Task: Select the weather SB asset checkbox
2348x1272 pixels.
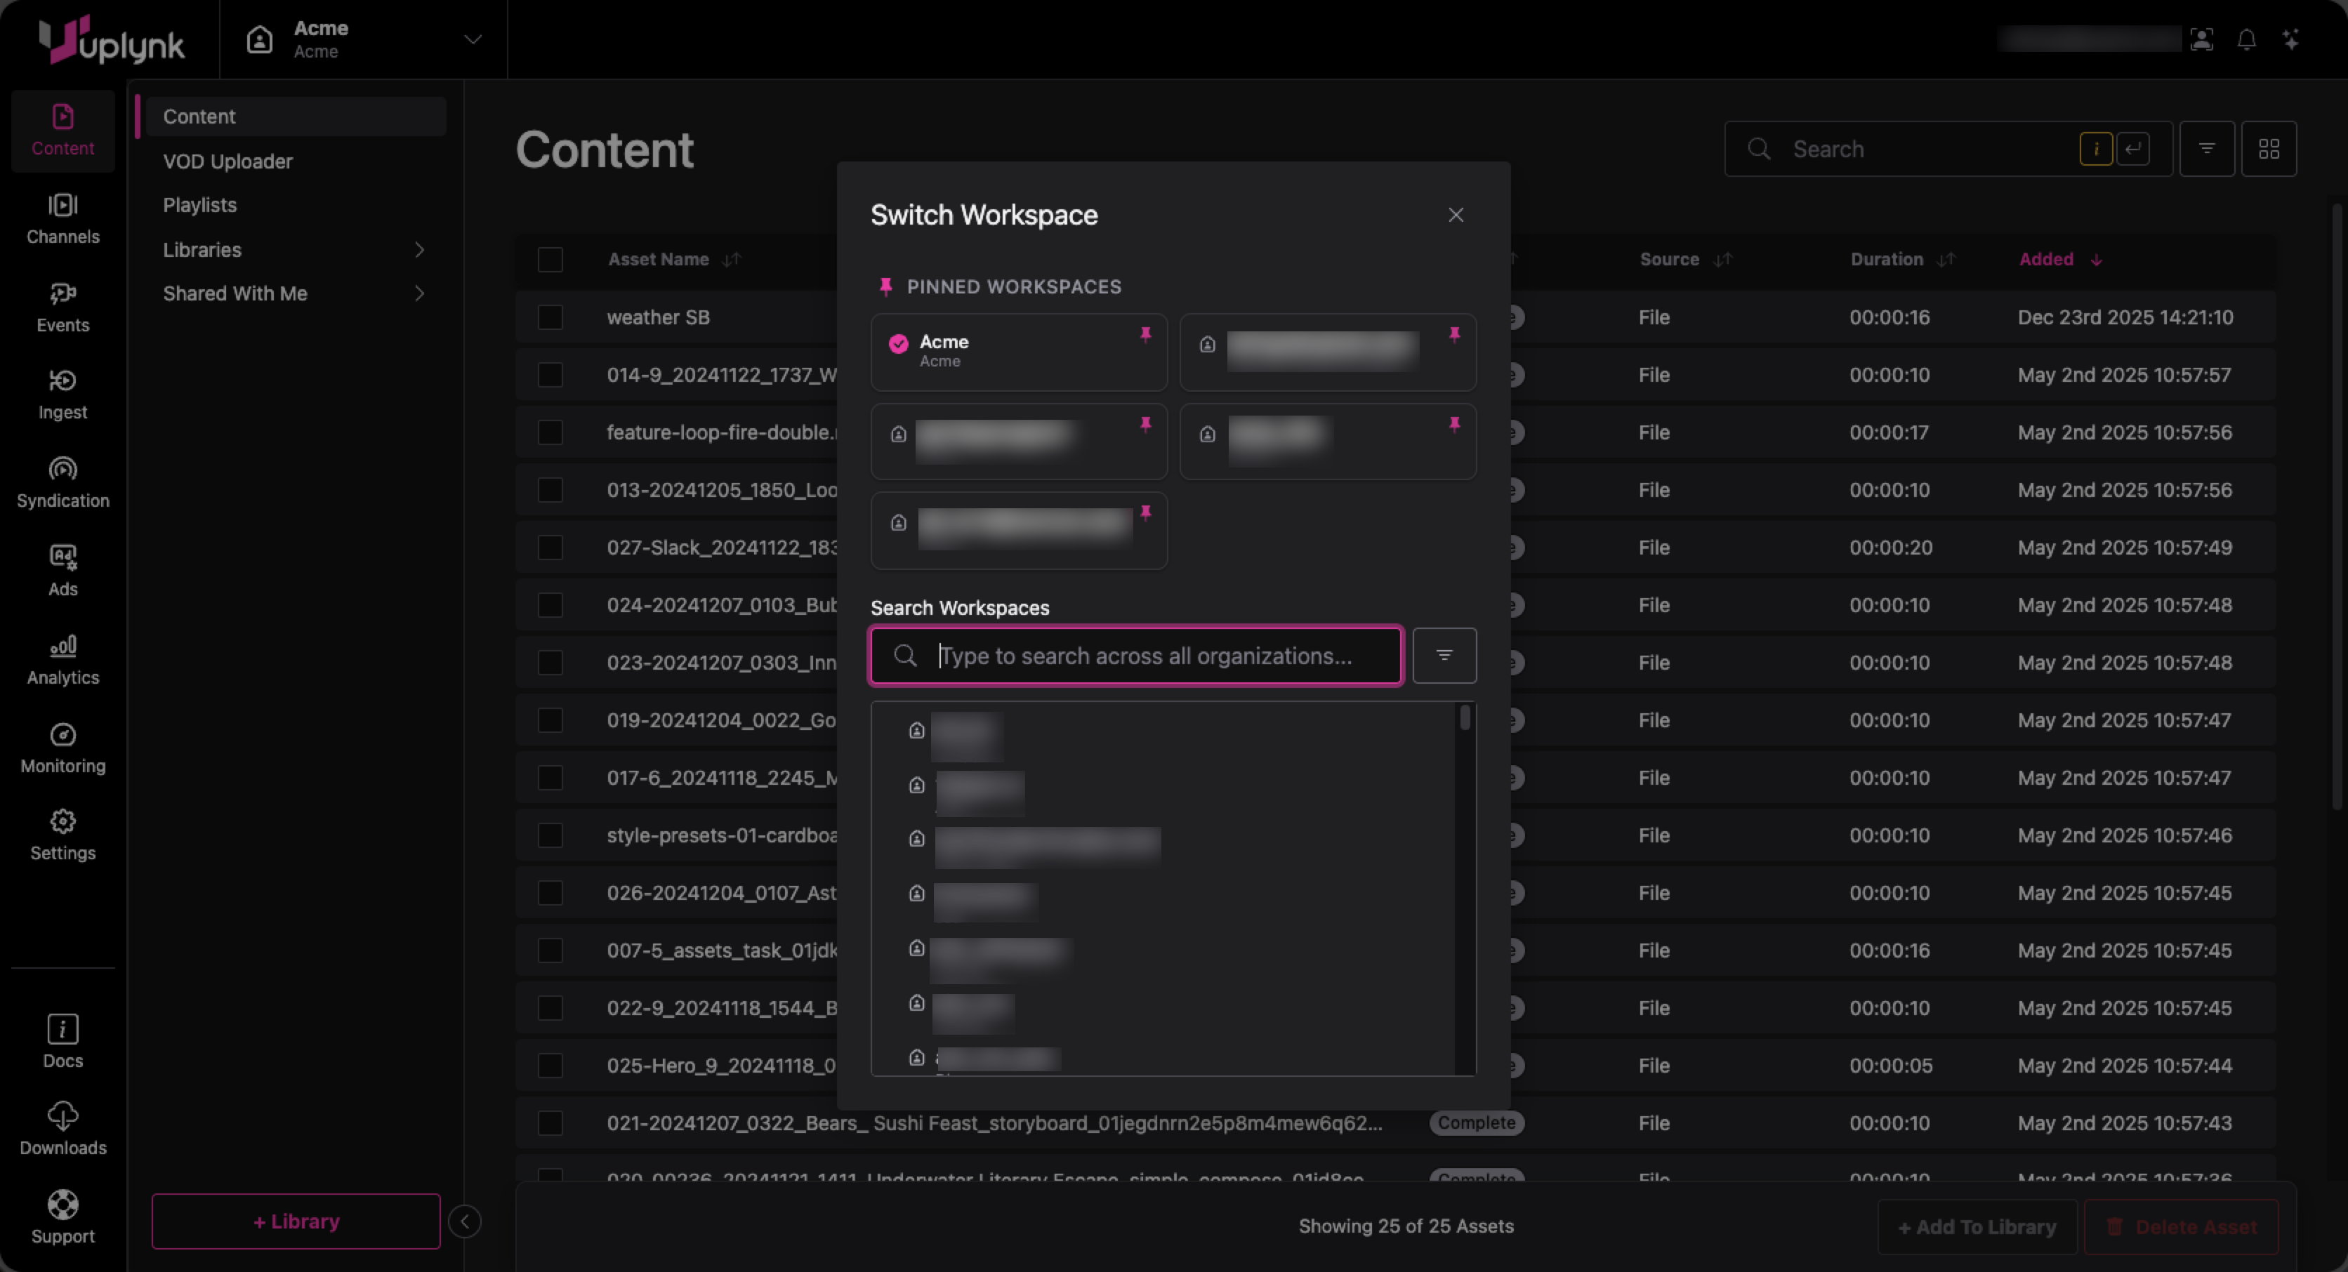Action: coord(550,317)
